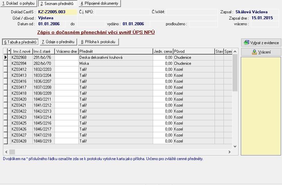
Task: Open the '8. Příloha k protokolu' tab
Action: coord(98,42)
